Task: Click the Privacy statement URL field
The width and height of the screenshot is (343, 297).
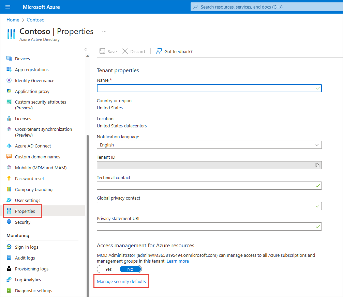Action: 209,226
